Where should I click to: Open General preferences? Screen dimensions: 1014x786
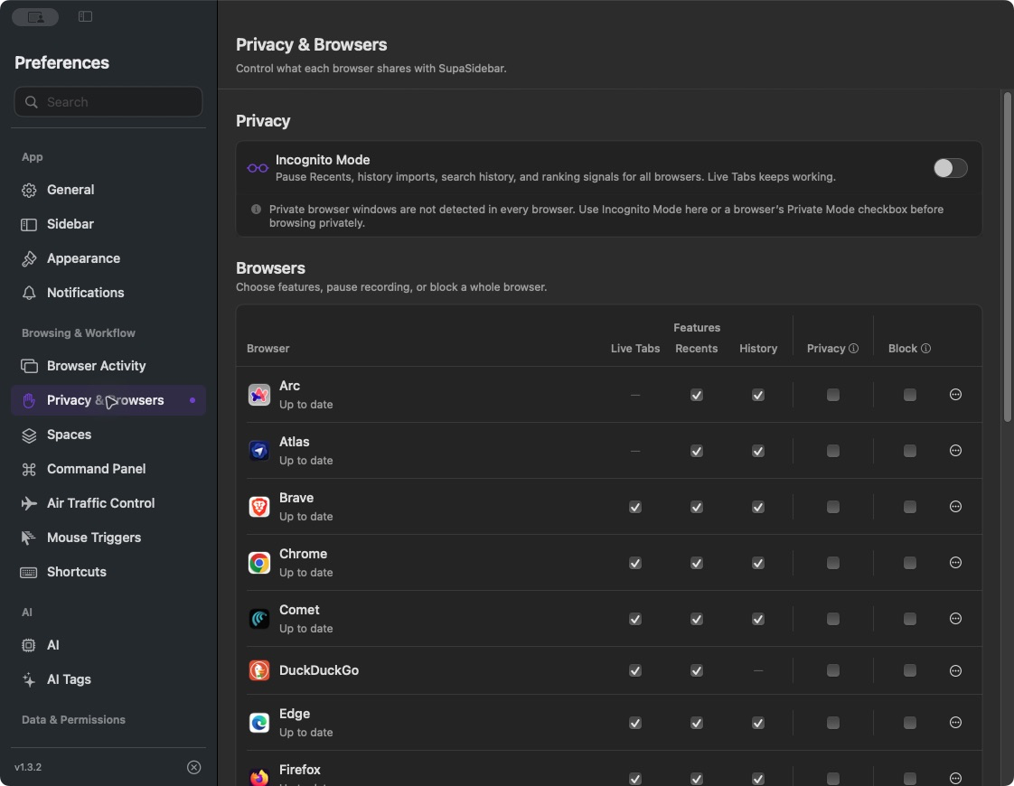tap(108, 190)
